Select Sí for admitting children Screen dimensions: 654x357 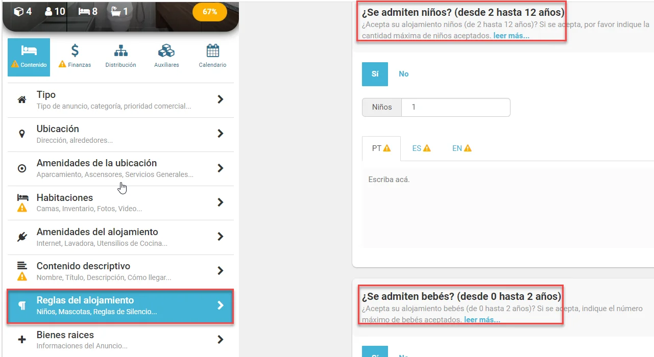[375, 74]
